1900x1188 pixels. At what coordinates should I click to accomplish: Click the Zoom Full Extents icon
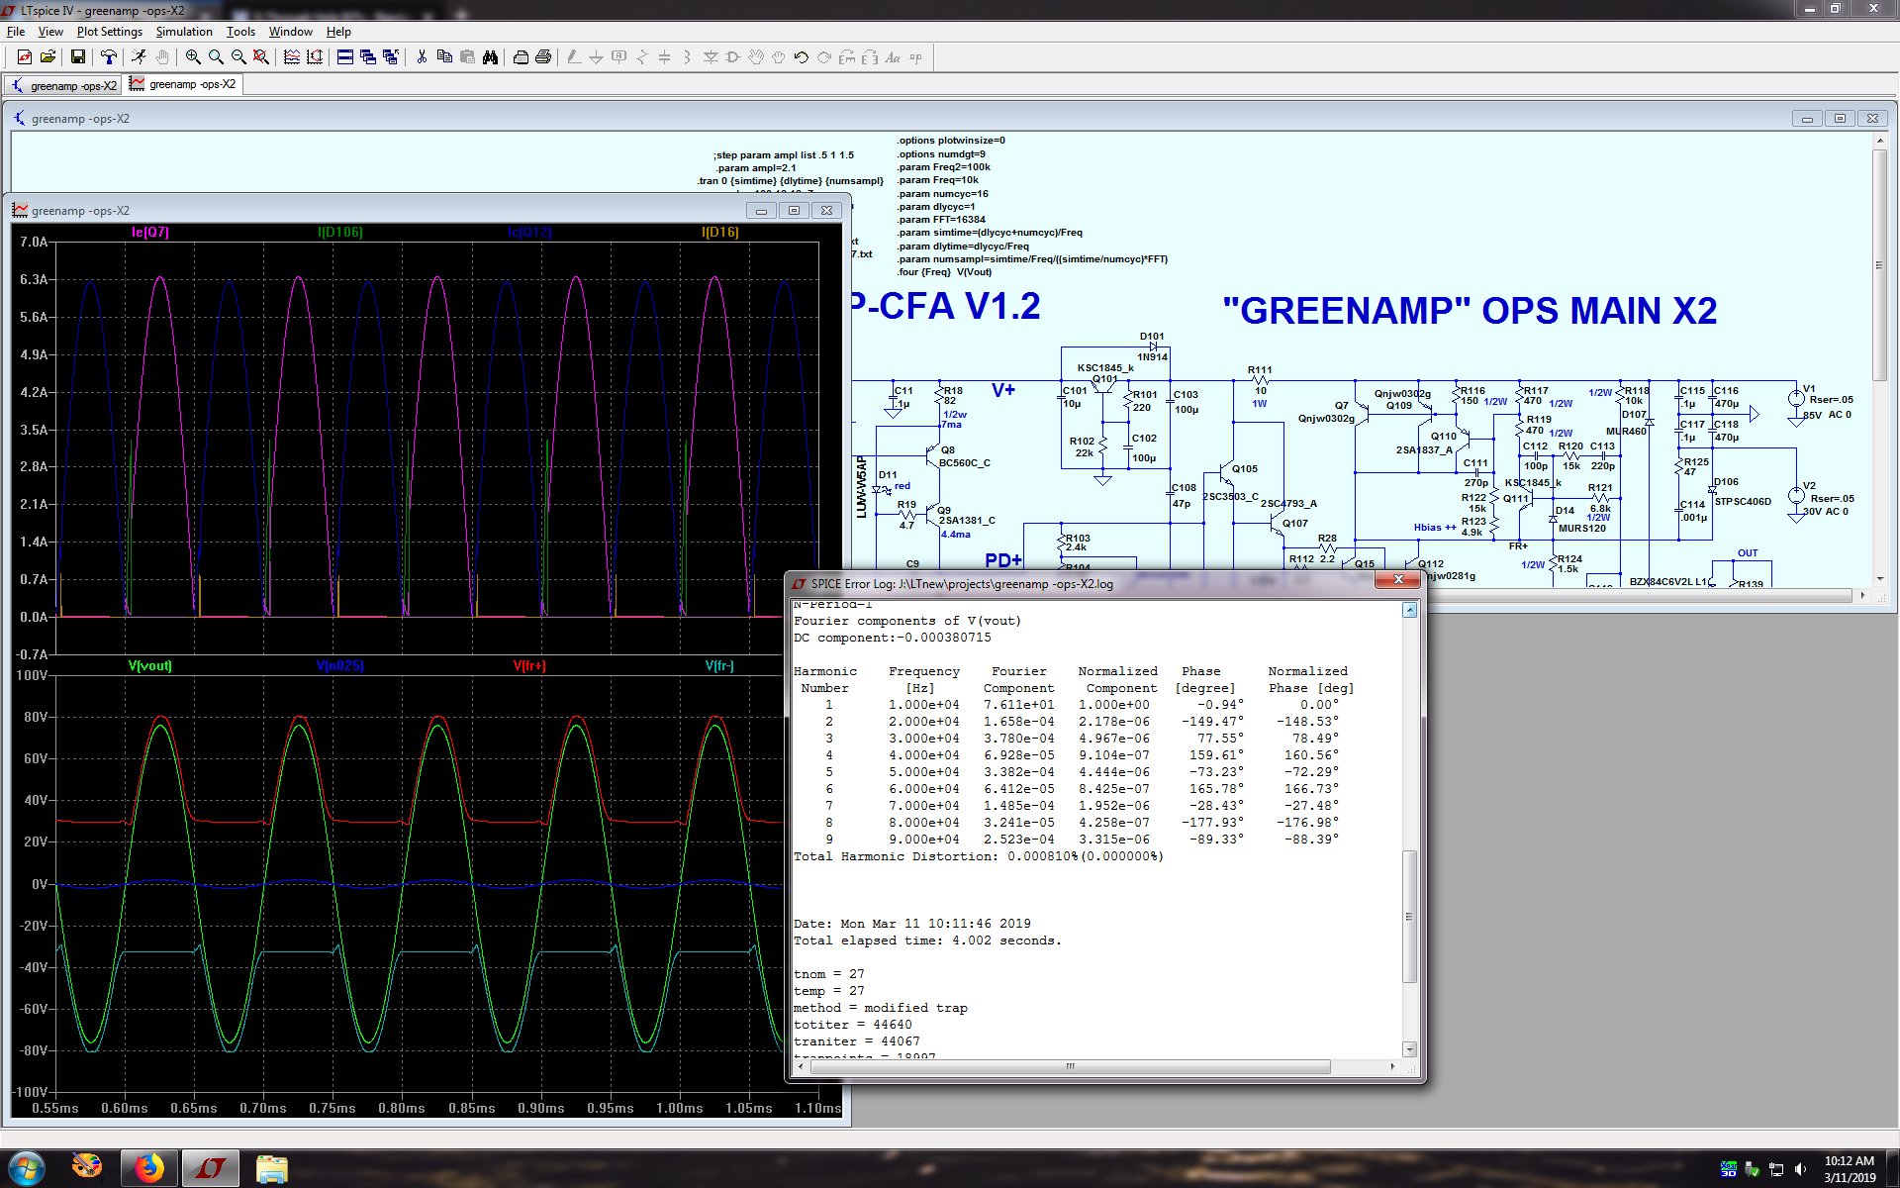(261, 57)
